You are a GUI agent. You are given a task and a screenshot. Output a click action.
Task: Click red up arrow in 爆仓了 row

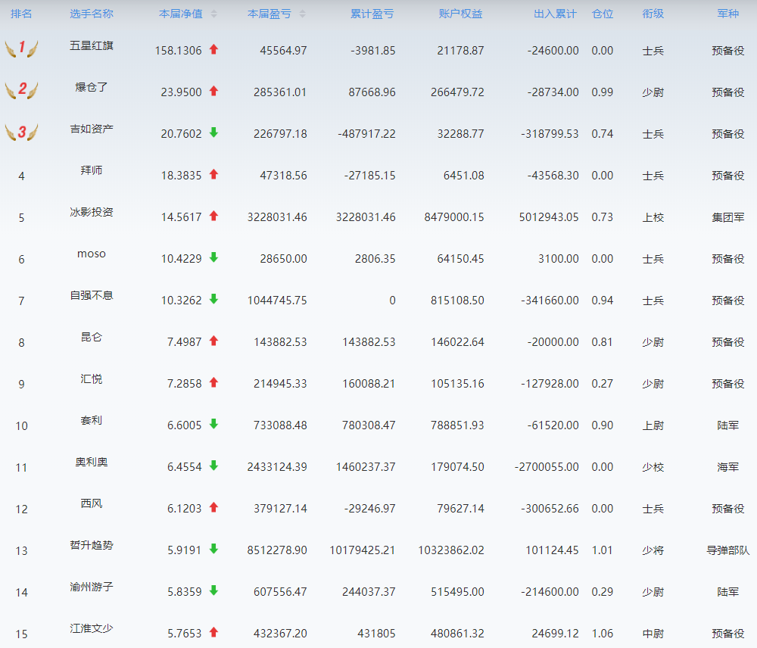[x=214, y=91]
